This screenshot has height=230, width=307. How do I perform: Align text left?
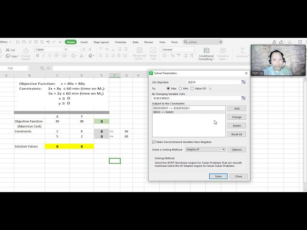101,56
